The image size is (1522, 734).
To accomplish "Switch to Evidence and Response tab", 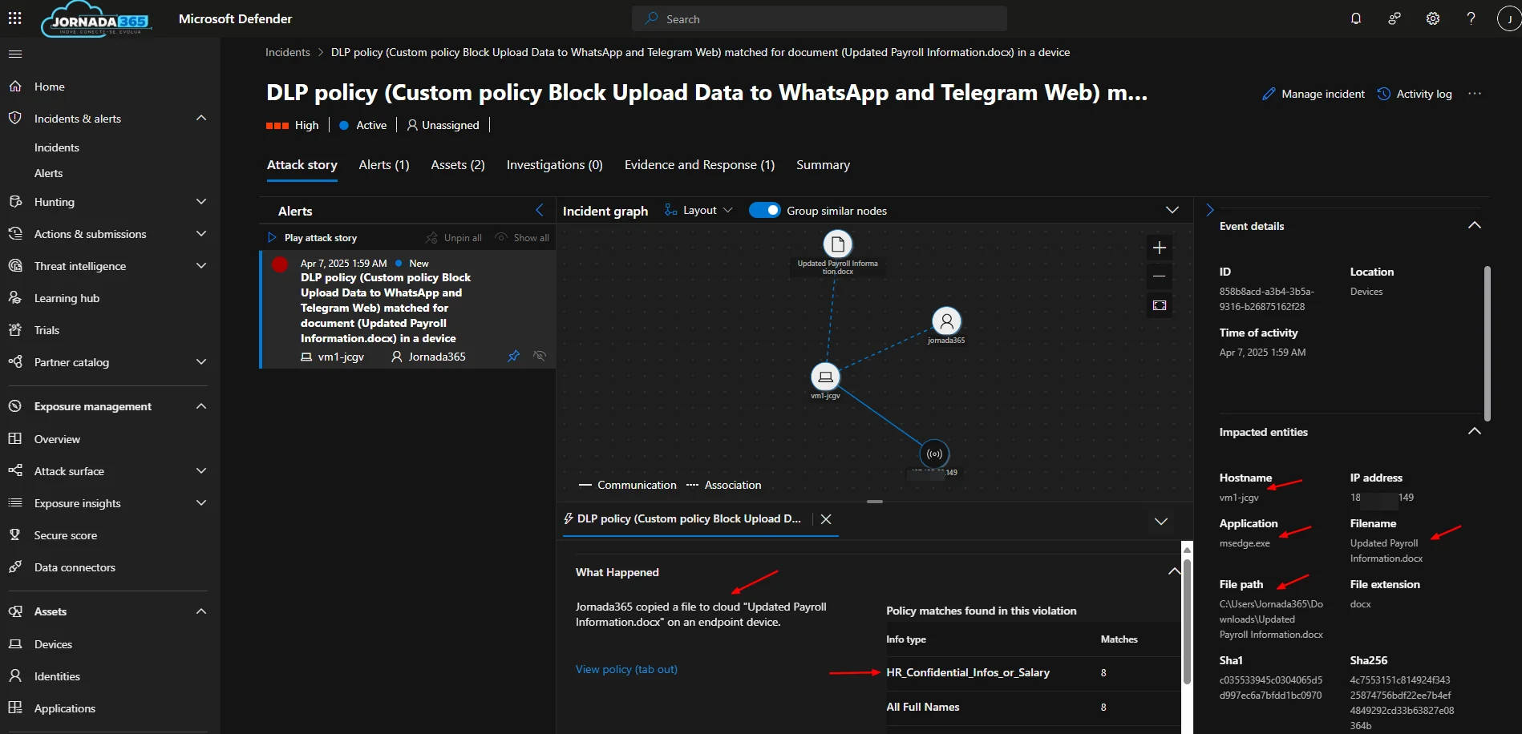I will pos(699,164).
